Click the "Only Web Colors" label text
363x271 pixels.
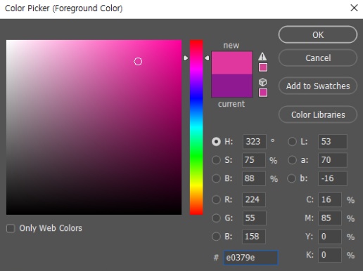coord(51,228)
